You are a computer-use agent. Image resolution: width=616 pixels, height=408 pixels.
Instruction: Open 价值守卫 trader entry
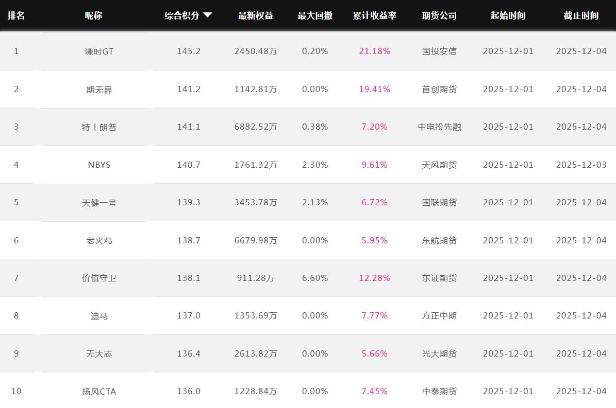(x=99, y=278)
